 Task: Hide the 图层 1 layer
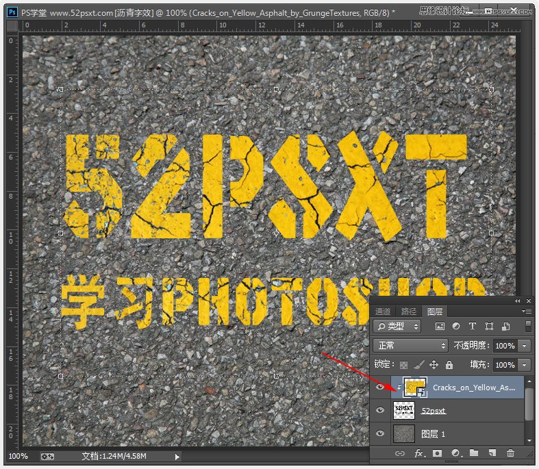380,433
